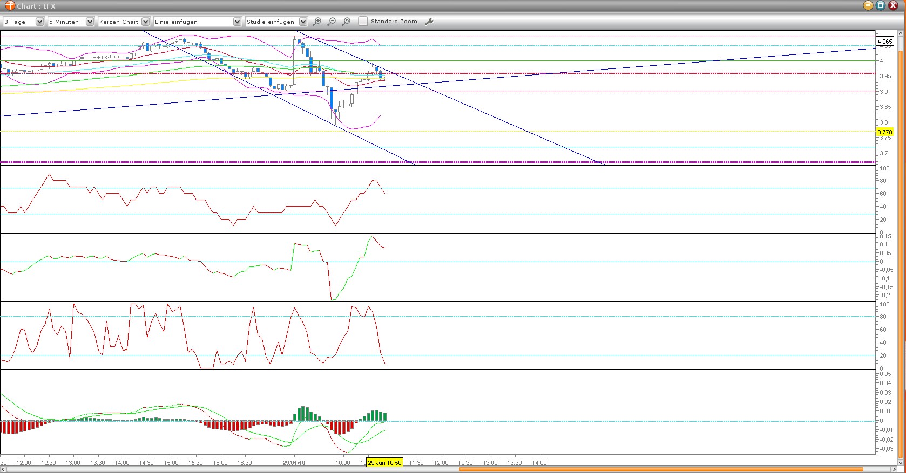Click the '29/01/10' date label on the time axis
This screenshot has width=906, height=473.
coord(294,463)
